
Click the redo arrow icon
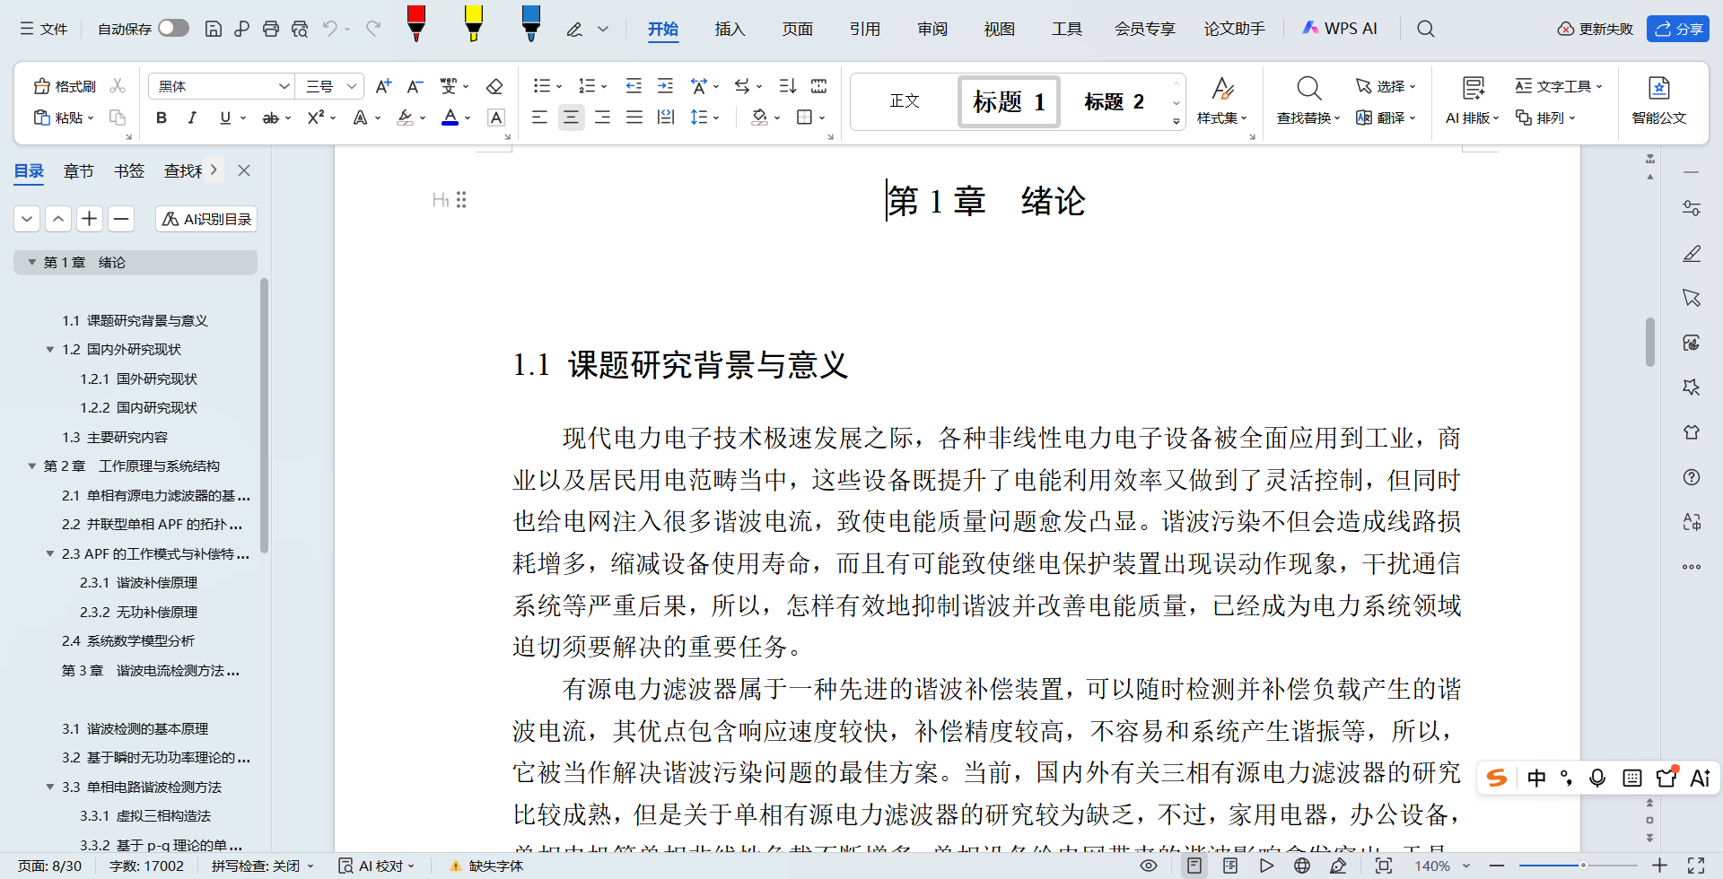[373, 29]
